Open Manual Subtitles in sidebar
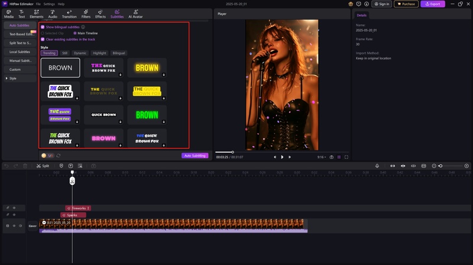The image size is (473, 265). click(x=20, y=61)
